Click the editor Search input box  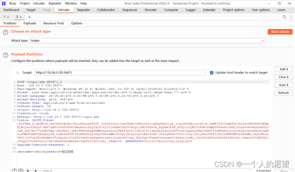(146, 170)
